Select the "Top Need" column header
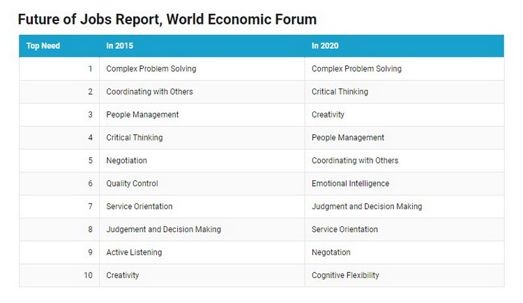 pyautogui.click(x=43, y=46)
